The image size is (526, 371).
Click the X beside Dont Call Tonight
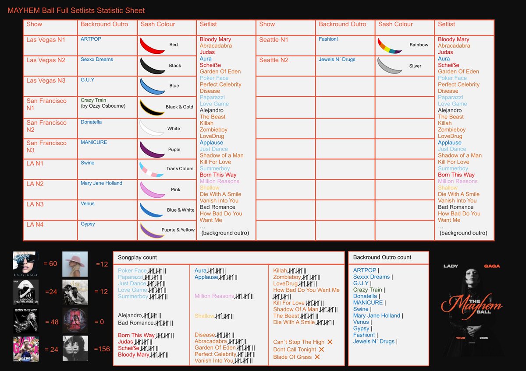[x=321, y=349]
